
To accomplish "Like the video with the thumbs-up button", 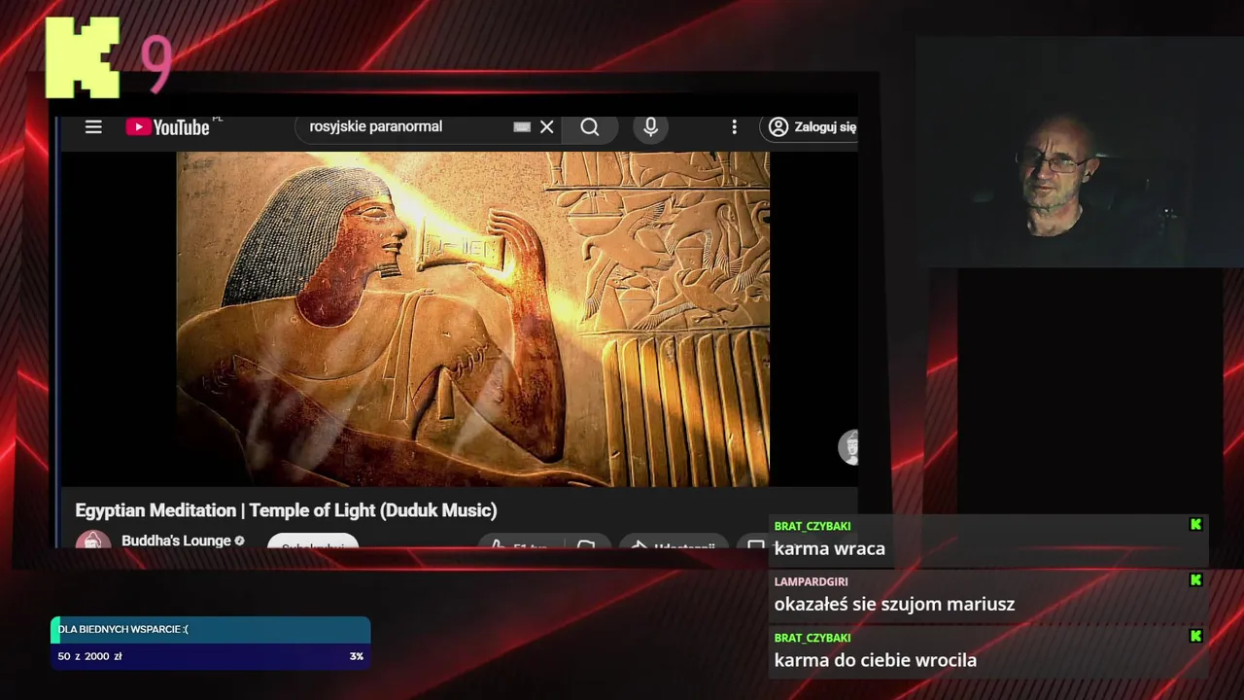I will [521, 542].
